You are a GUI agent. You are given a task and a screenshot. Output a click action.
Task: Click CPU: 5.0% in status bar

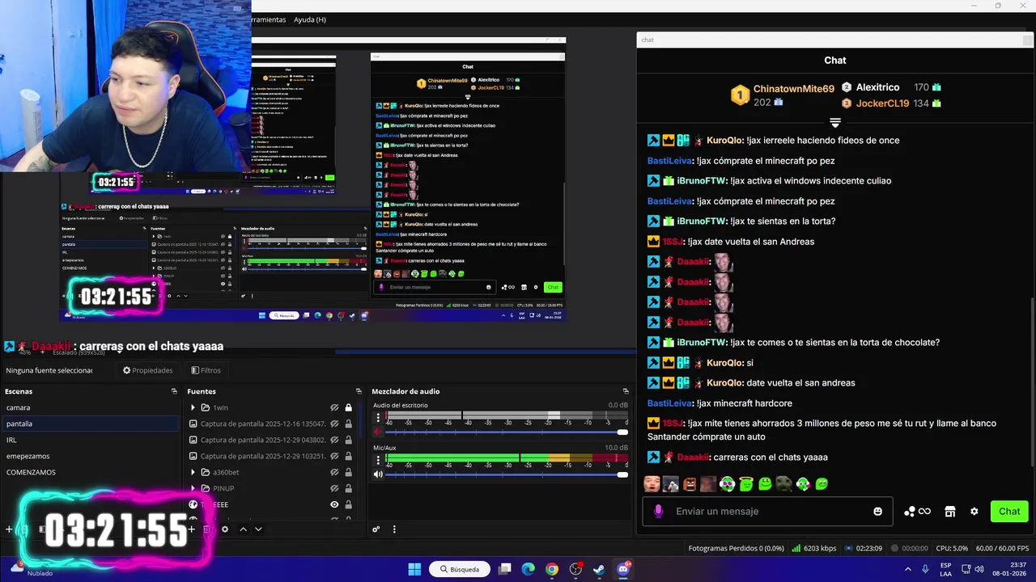951,548
